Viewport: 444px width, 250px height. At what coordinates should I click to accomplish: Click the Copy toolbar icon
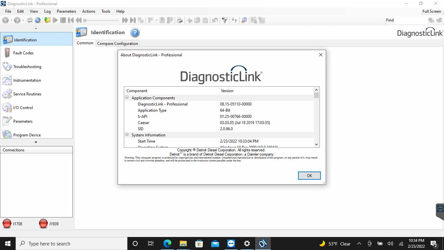coord(197,20)
